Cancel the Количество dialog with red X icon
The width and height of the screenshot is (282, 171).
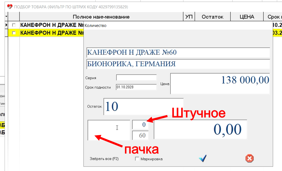tap(249, 159)
